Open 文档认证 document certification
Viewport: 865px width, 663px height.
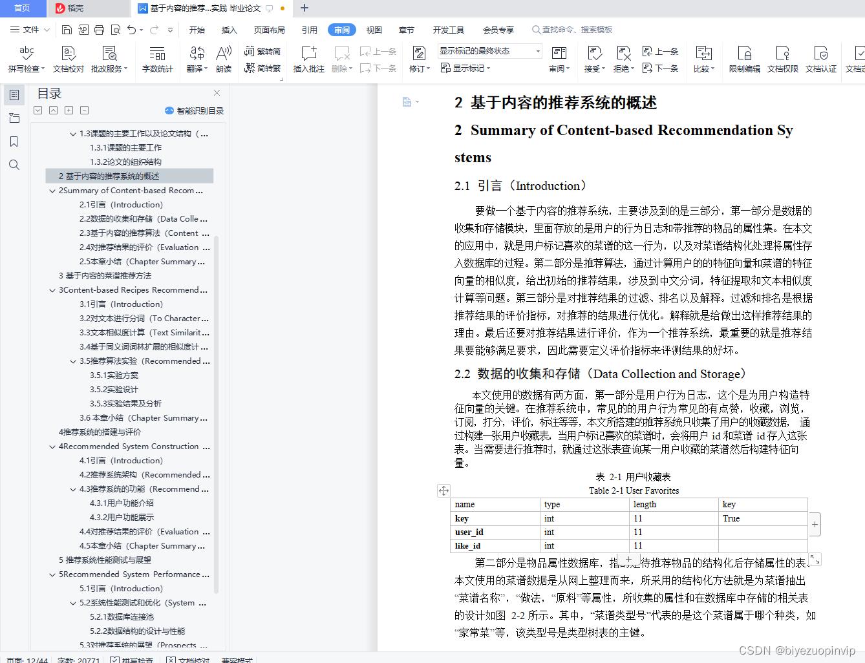point(821,59)
